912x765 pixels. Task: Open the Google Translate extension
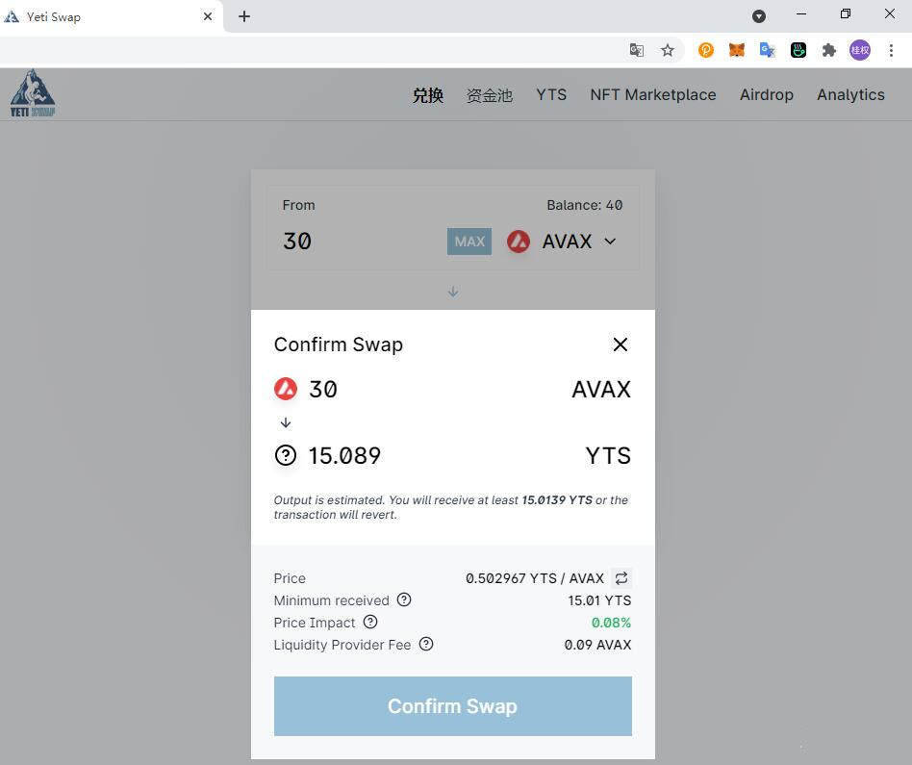pos(767,51)
